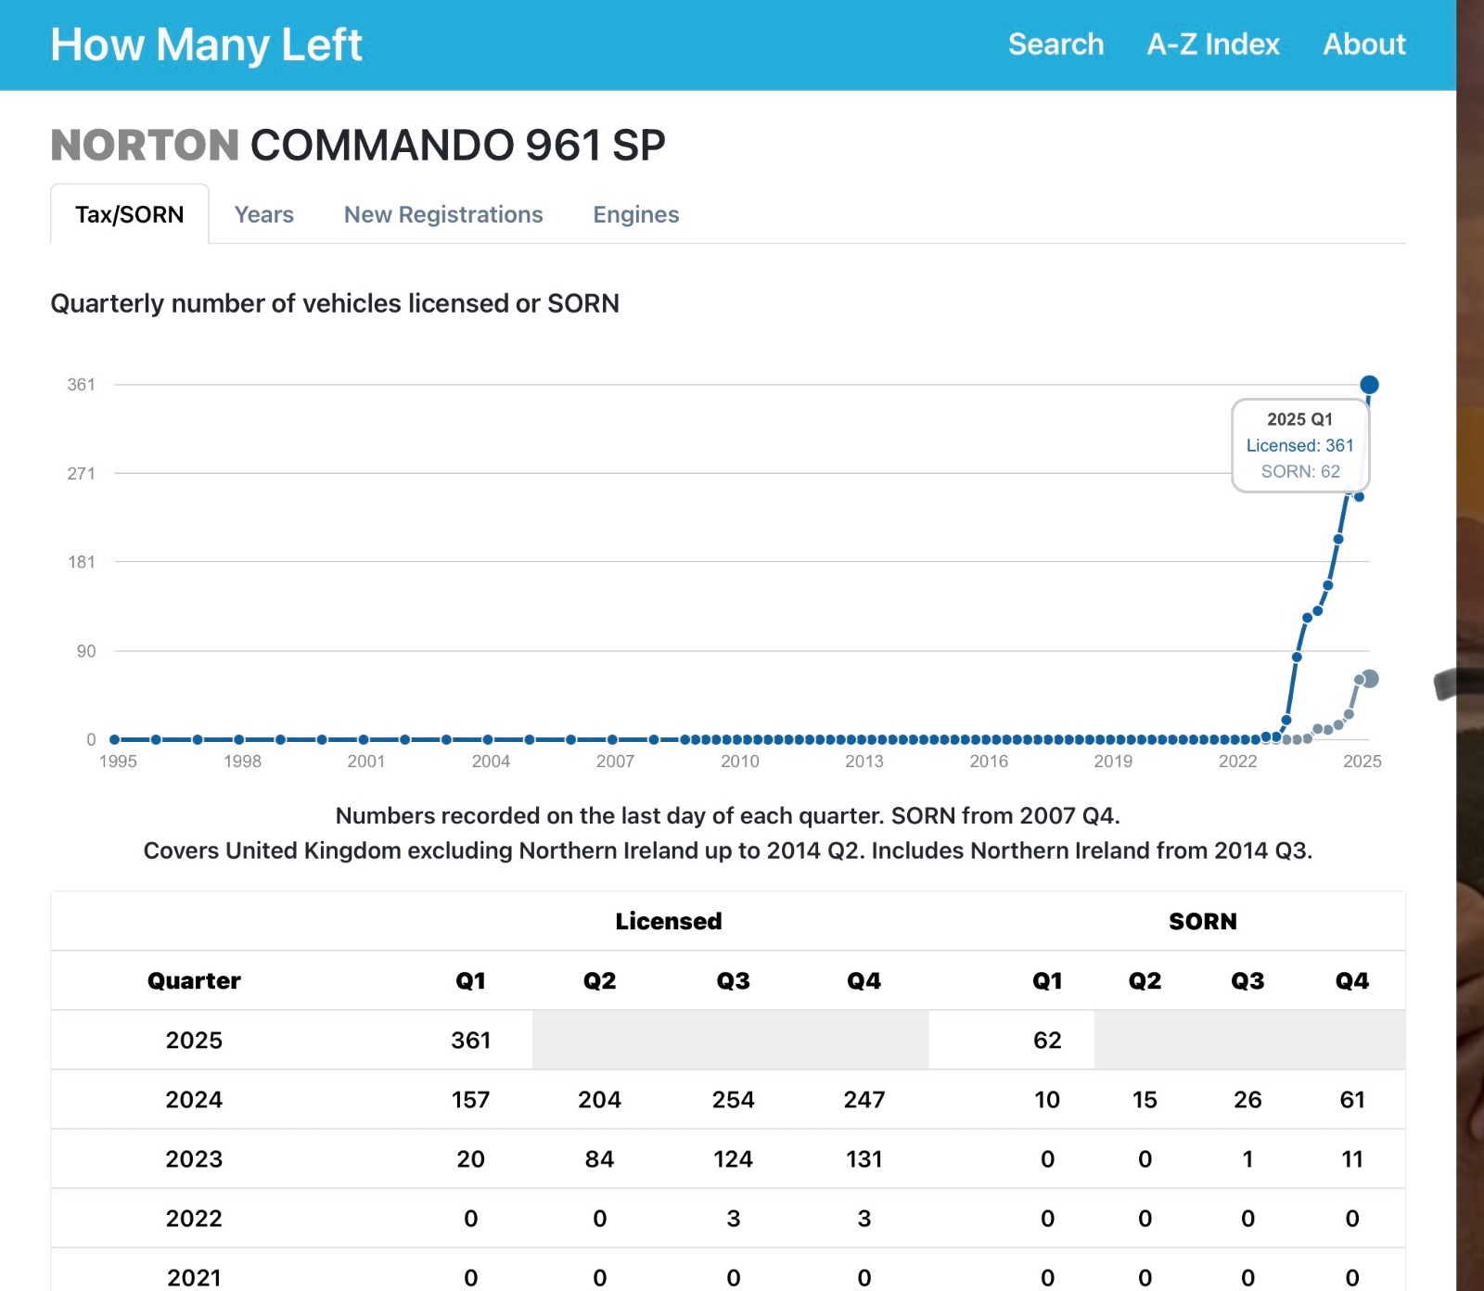This screenshot has width=1484, height=1291.
Task: Click the first 1995 data point on chart
Action: pos(115,739)
